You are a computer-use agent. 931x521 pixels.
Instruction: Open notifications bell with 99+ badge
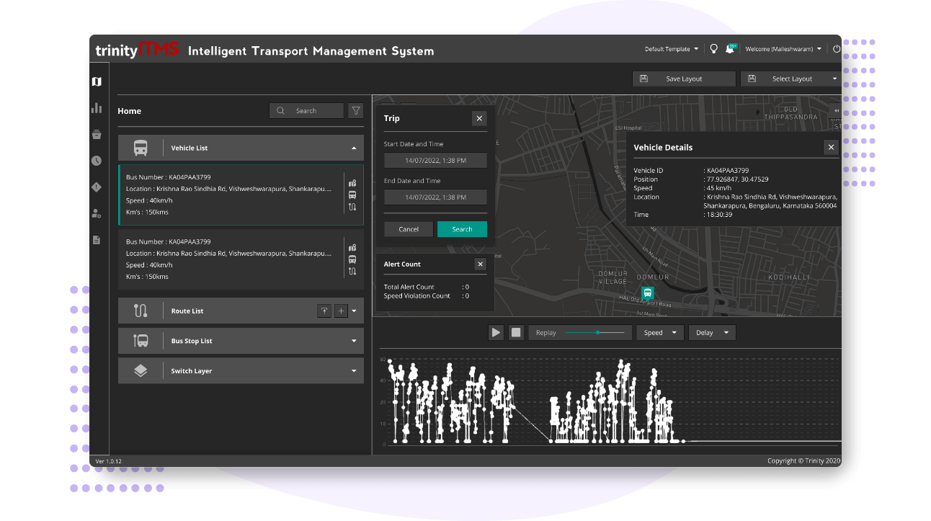731,49
